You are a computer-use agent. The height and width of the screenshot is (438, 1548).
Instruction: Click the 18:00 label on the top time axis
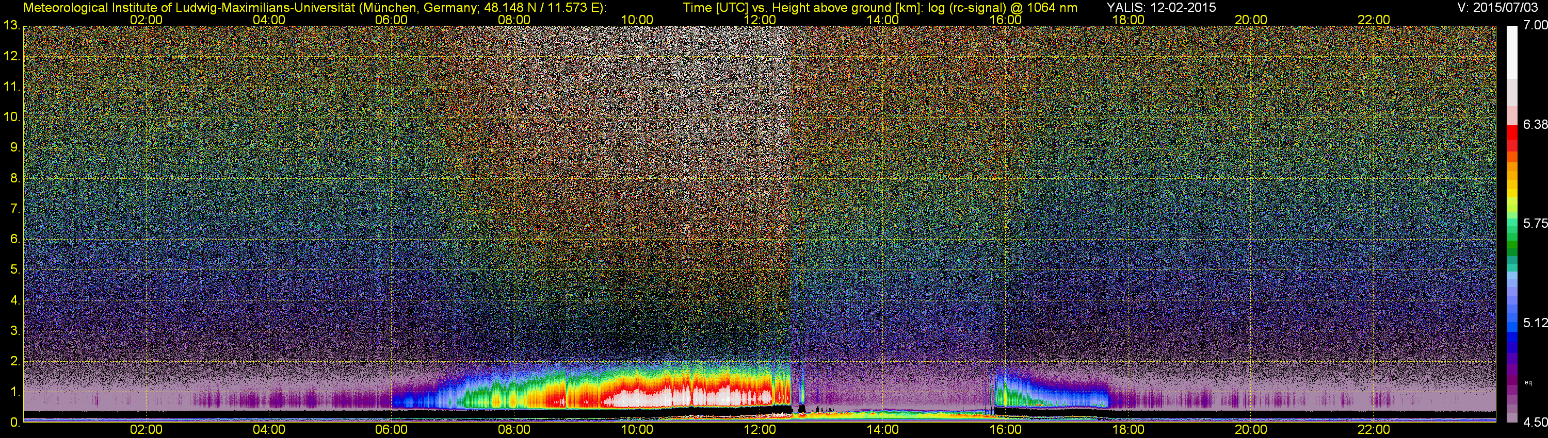[1128, 20]
